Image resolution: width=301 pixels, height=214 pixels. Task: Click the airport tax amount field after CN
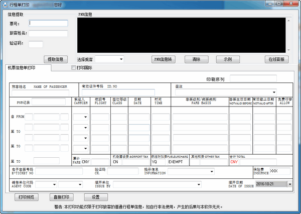pyautogui.click(x=136, y=162)
